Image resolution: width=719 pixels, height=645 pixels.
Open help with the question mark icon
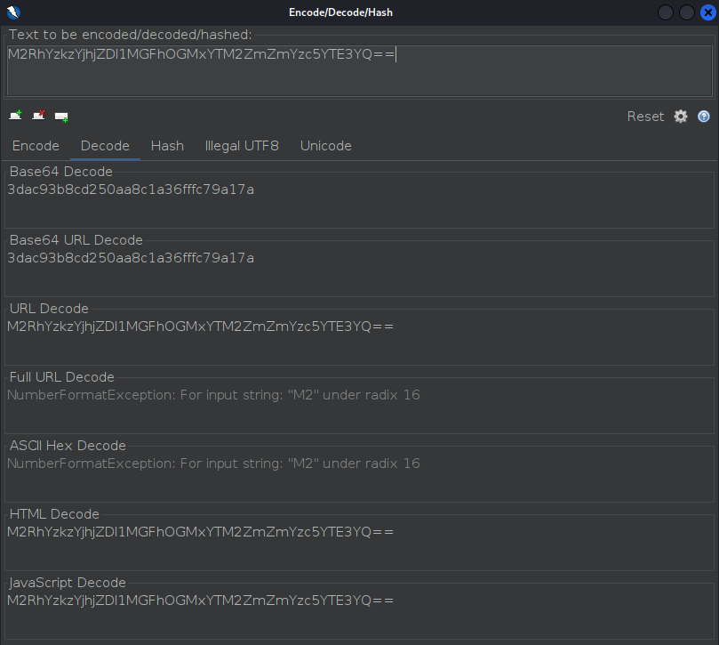point(704,117)
